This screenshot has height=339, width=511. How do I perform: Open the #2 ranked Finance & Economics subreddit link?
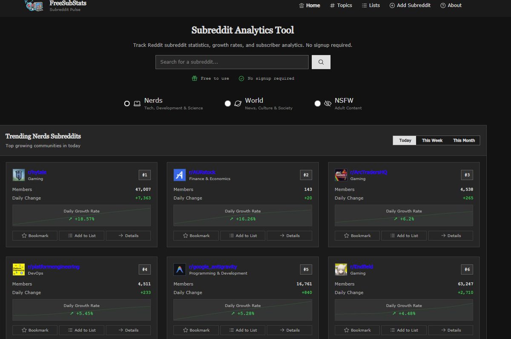tap(201, 172)
